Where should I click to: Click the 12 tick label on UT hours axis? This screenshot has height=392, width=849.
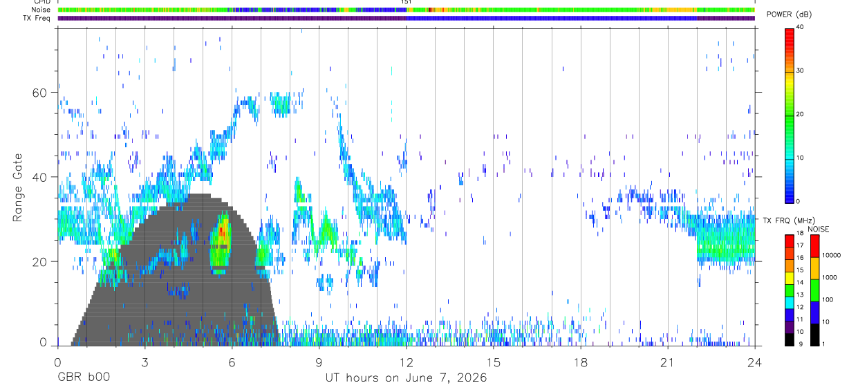click(x=406, y=362)
